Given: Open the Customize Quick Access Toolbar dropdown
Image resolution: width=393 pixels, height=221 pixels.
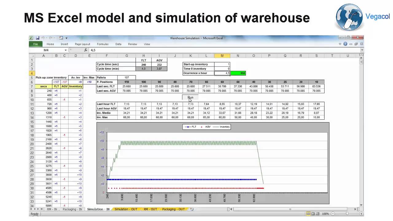Looking at the screenshot, I should tap(66, 38).
